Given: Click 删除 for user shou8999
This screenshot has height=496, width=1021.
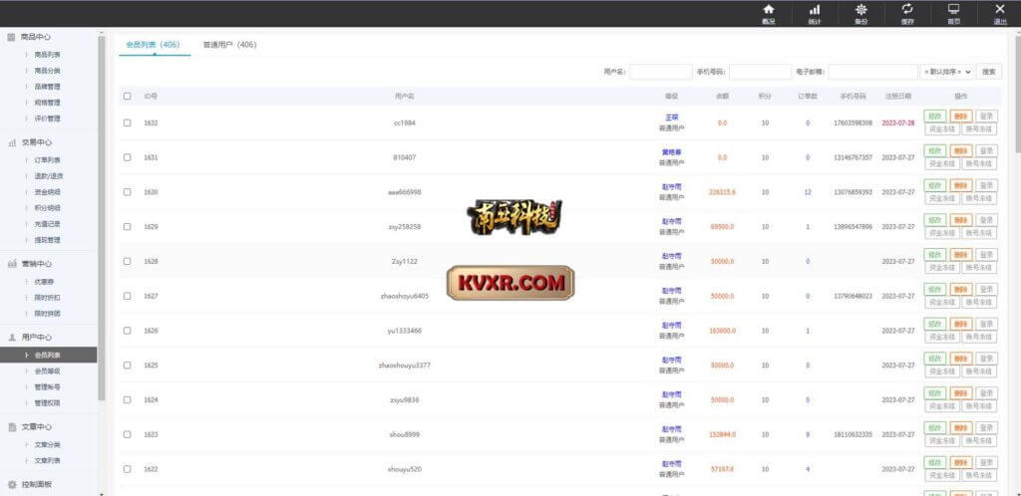Looking at the screenshot, I should coord(960,427).
